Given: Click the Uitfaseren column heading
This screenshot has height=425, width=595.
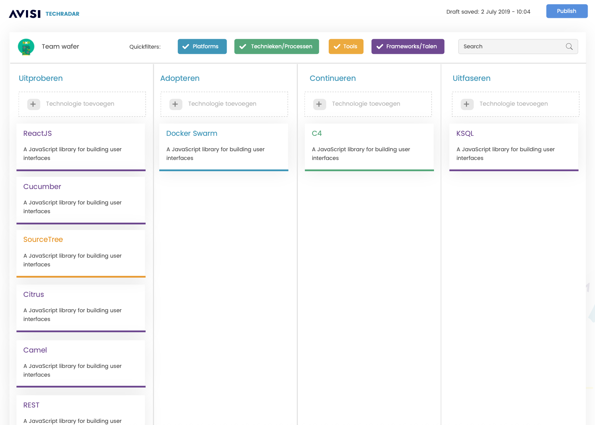Looking at the screenshot, I should click(x=471, y=78).
